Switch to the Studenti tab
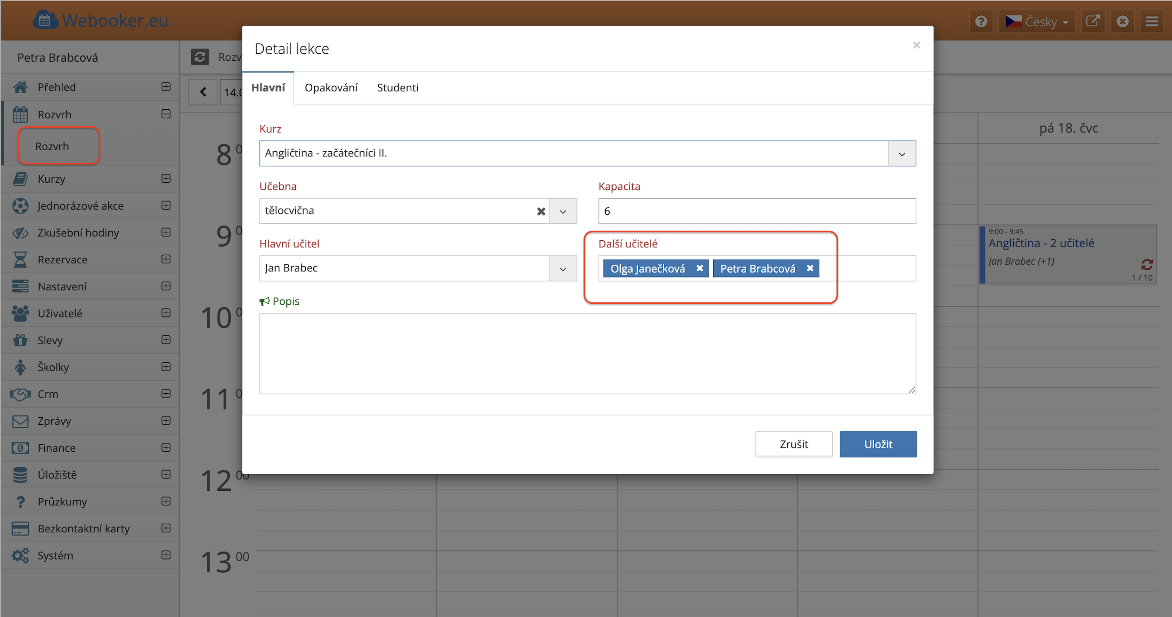The height and width of the screenshot is (617, 1172). pos(398,88)
